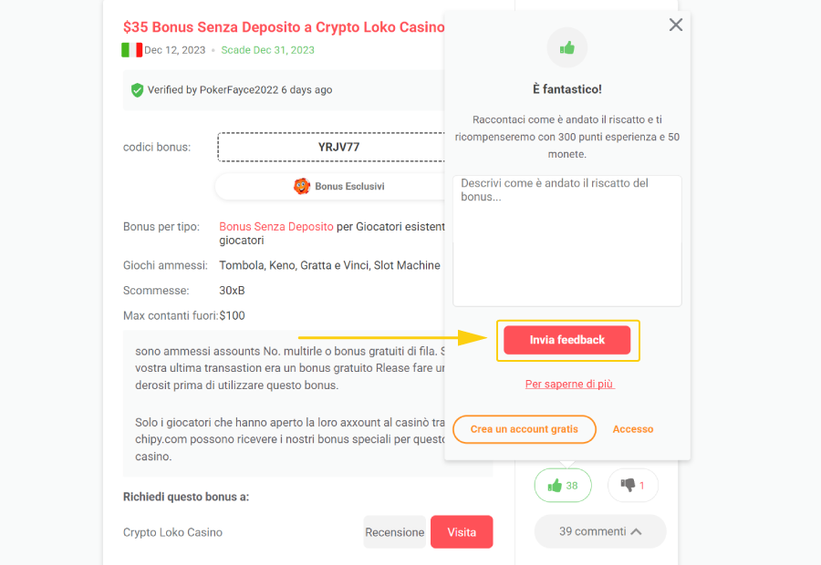Click the Crypto Loko Casino name

[172, 532]
